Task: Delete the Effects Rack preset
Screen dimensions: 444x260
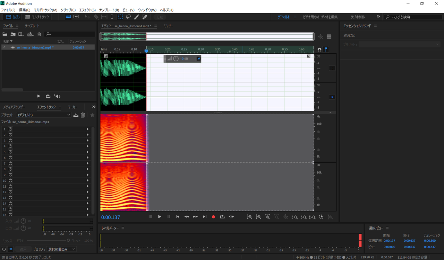Action: [x=83, y=115]
